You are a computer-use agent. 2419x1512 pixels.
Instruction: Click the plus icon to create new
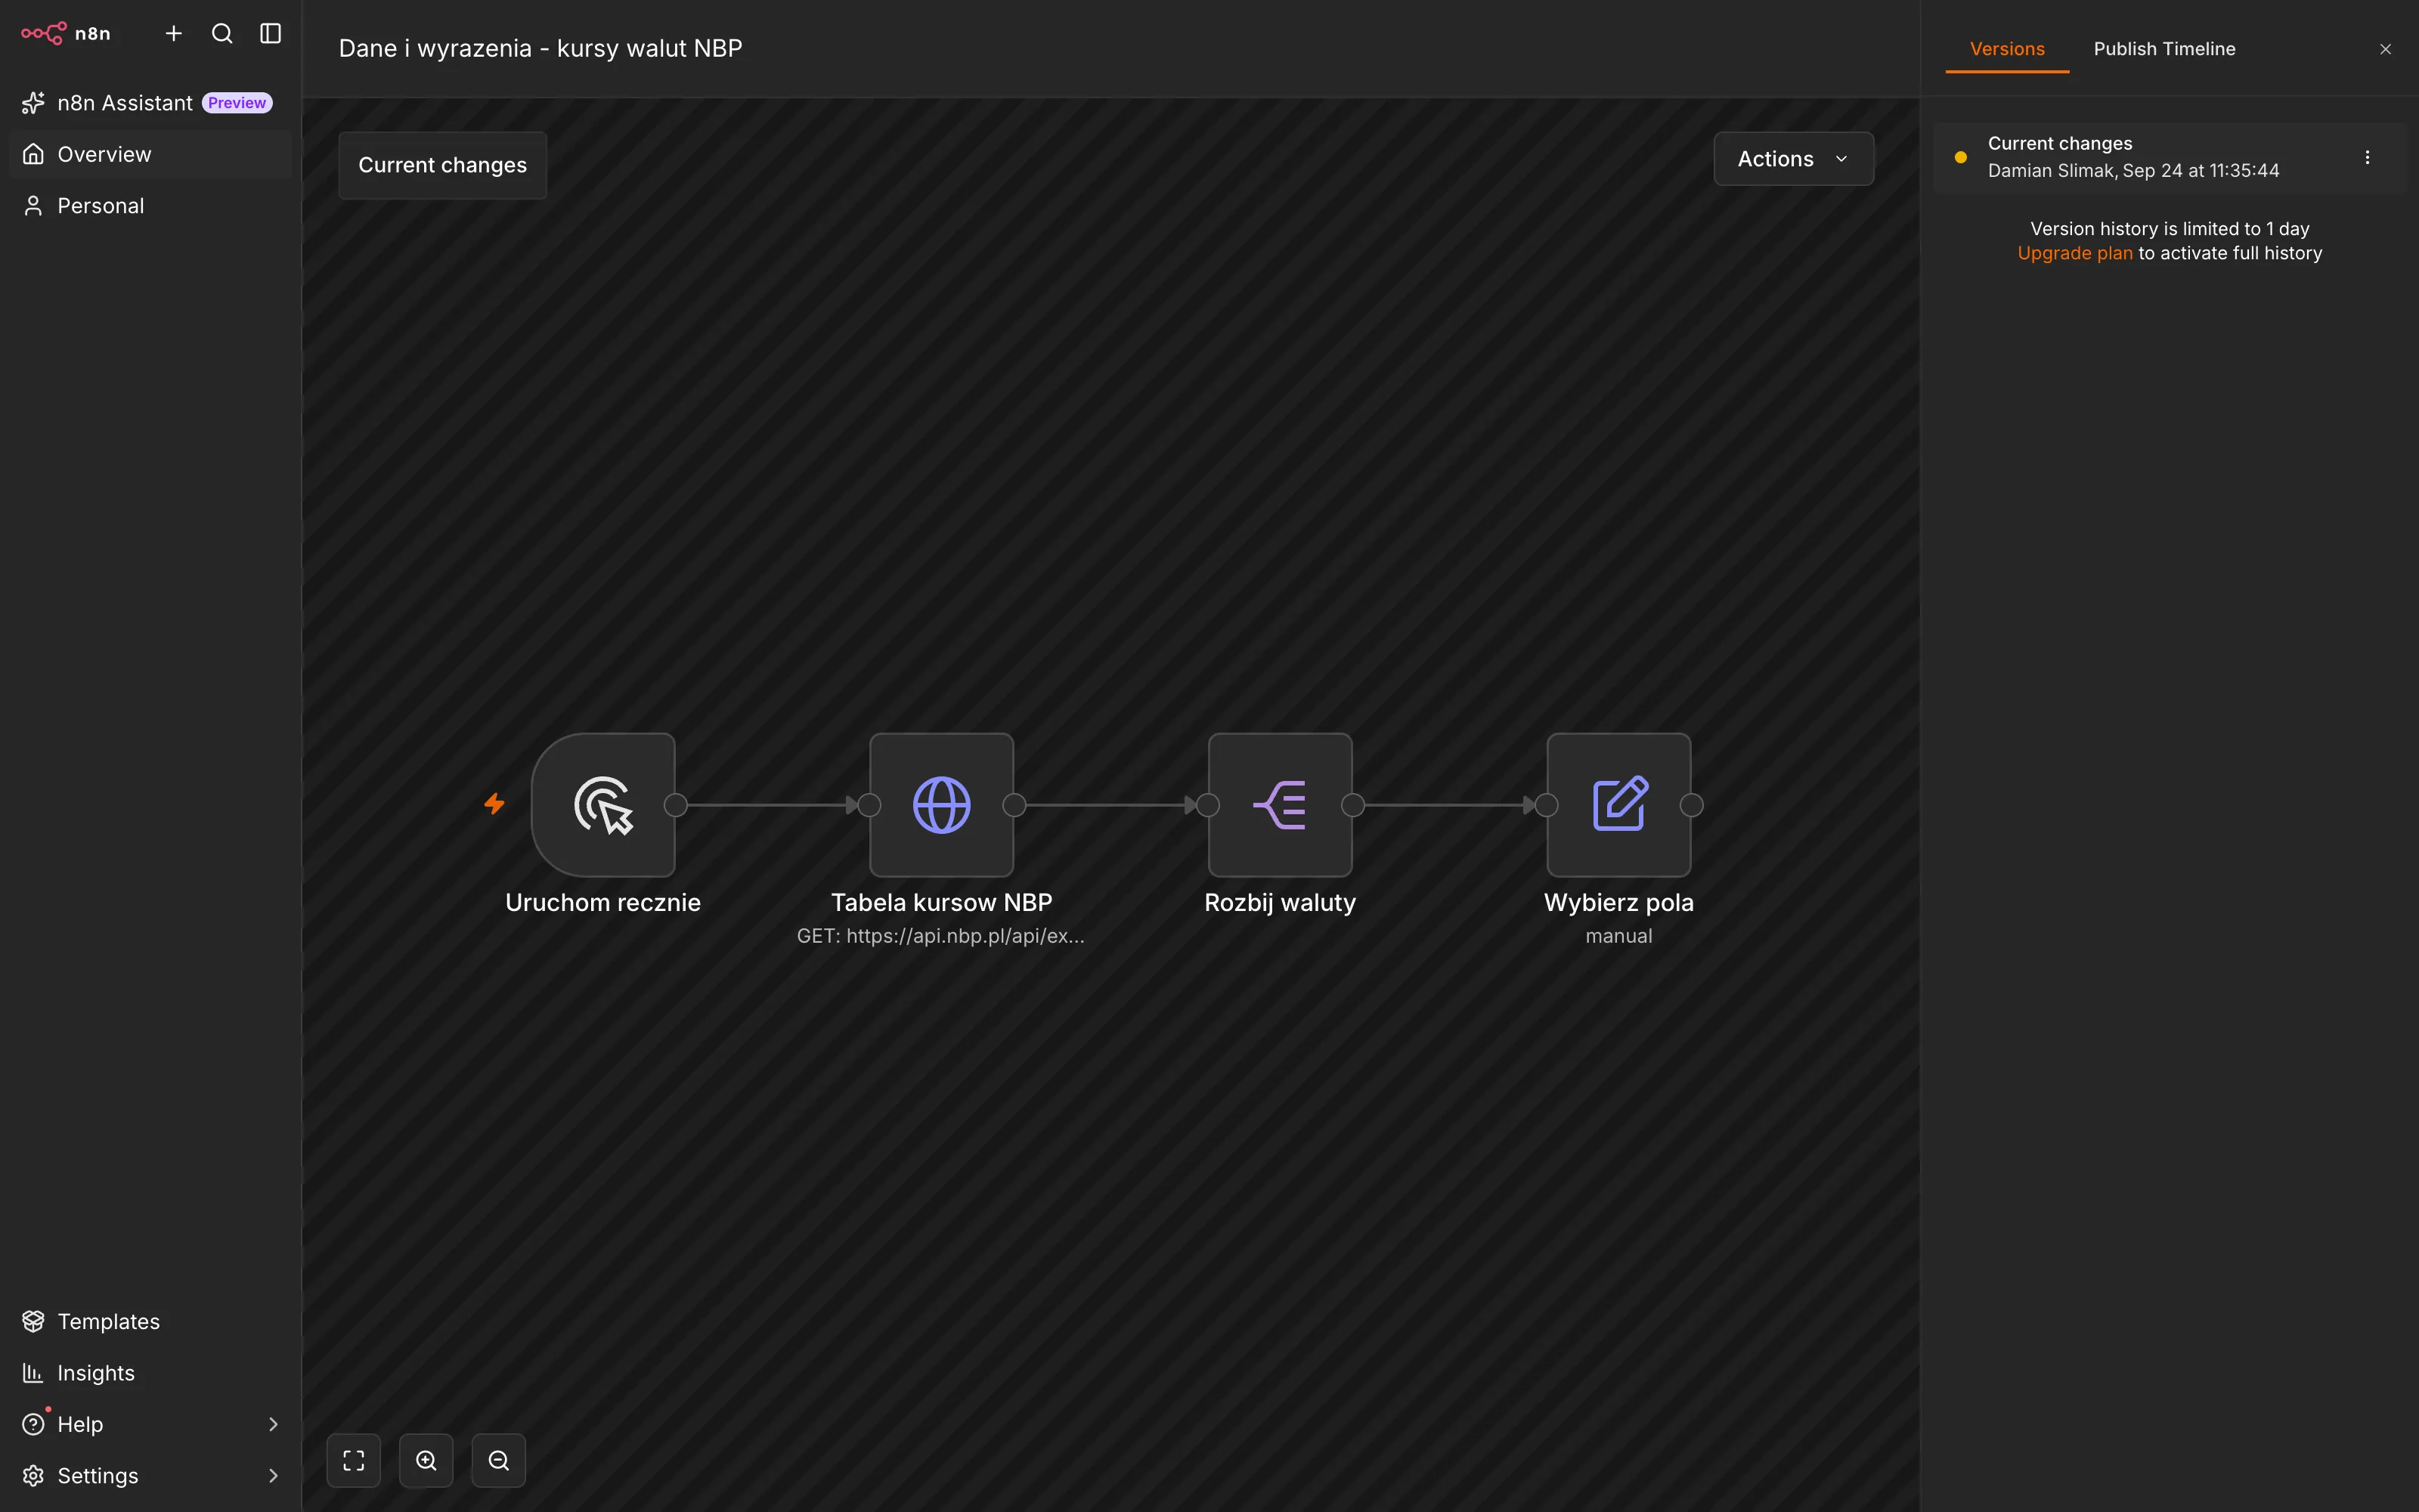point(174,33)
